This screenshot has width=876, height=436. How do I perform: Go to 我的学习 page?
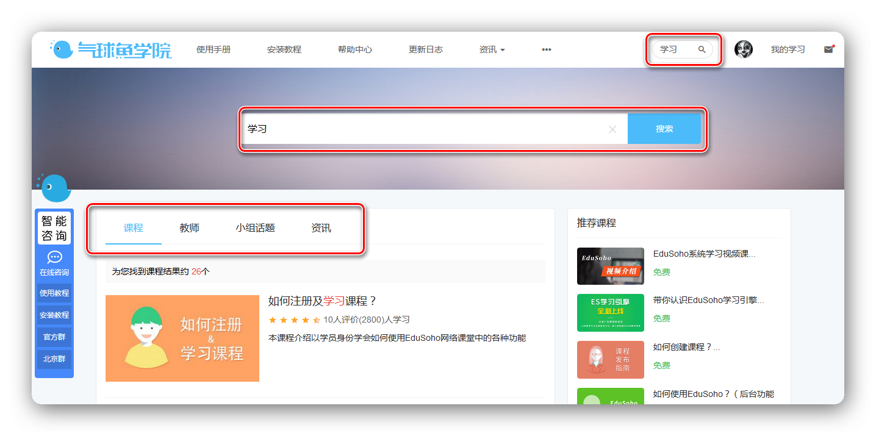[788, 50]
